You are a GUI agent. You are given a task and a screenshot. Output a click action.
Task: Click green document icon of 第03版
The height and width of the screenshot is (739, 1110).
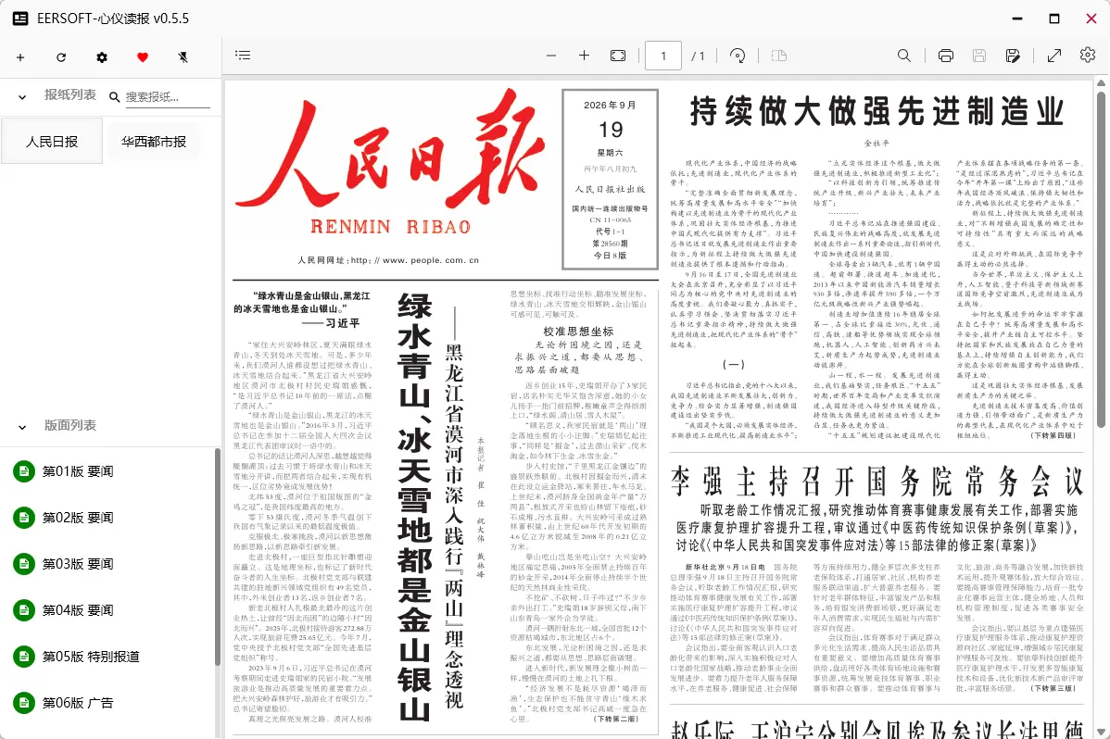pos(24,564)
